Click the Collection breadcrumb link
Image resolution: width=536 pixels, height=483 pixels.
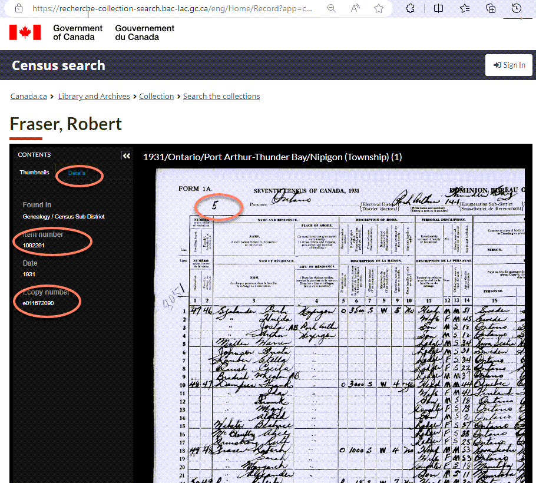(156, 96)
